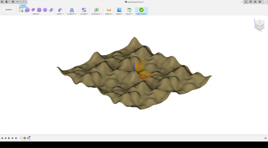268x148 pixels.
Task: Open the File menu icon
Action: click(6, 2)
